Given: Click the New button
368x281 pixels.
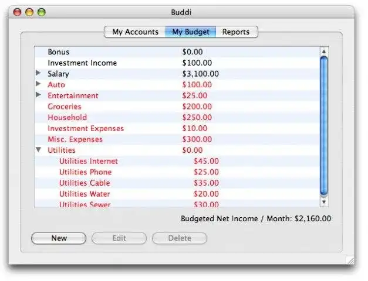Looking at the screenshot, I should [x=59, y=238].
